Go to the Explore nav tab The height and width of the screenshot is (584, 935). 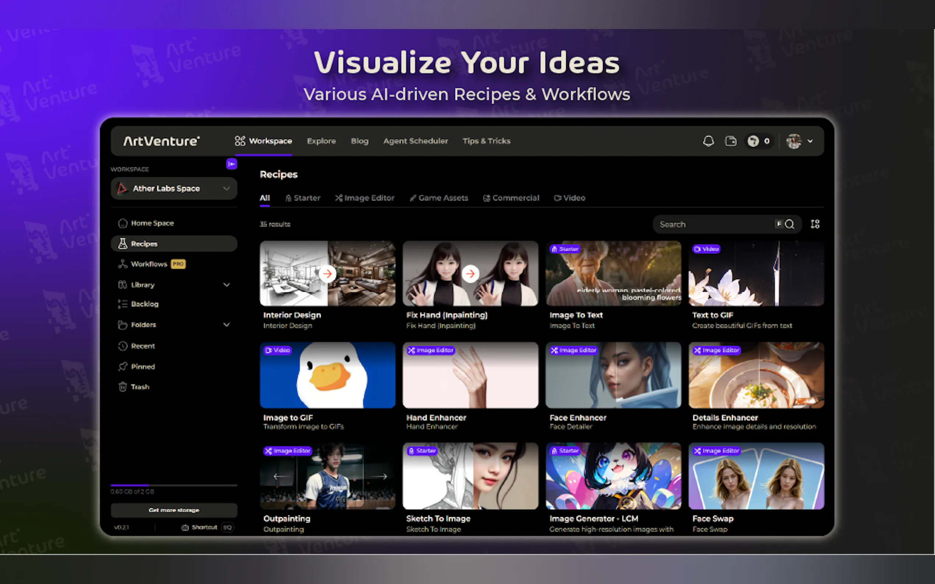[321, 141]
